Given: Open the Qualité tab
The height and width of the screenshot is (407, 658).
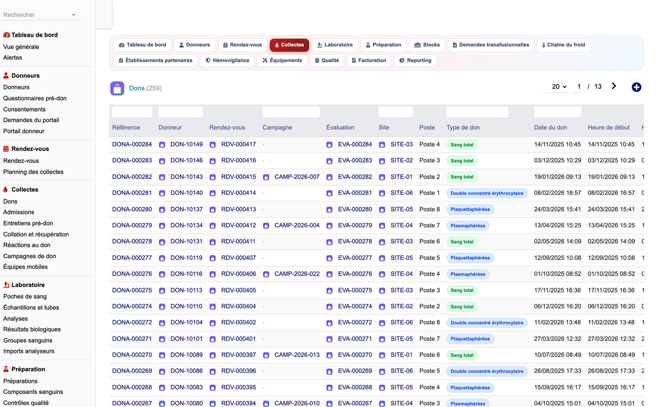Looking at the screenshot, I should click(327, 60).
